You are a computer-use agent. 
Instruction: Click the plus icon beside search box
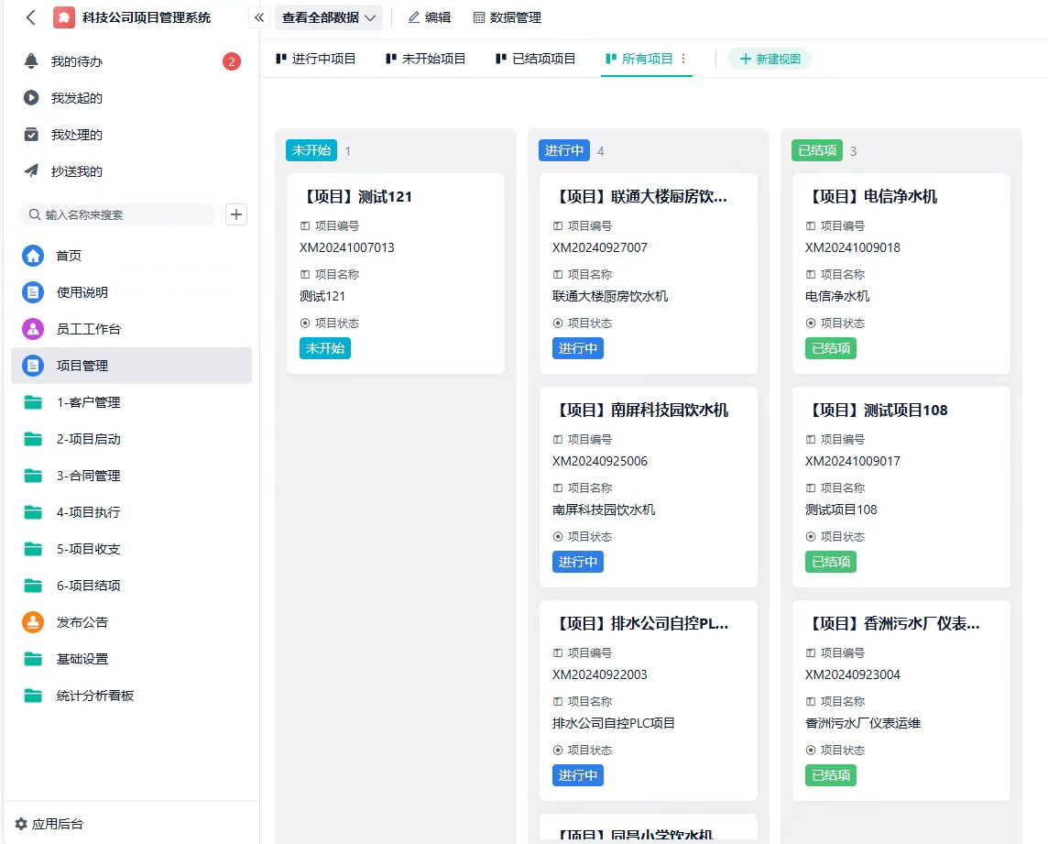coord(236,214)
